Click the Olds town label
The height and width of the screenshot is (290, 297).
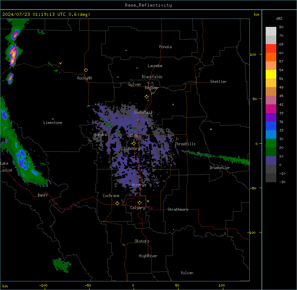[134, 136]
